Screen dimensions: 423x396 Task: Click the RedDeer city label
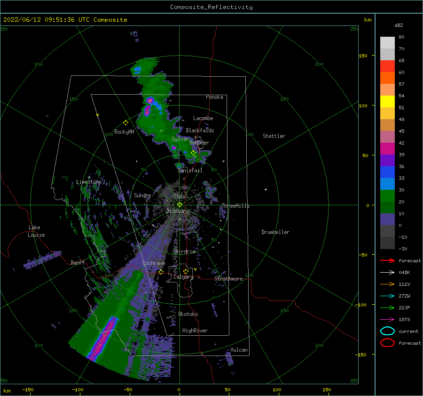click(199, 143)
